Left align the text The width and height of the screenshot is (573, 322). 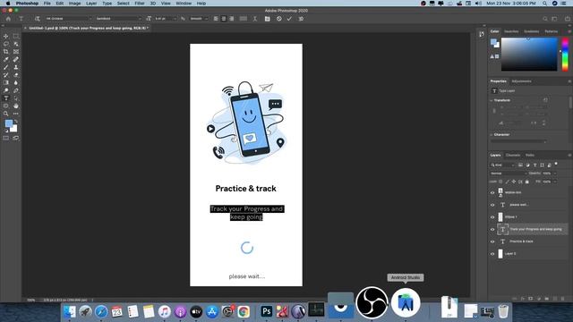click(x=216, y=19)
